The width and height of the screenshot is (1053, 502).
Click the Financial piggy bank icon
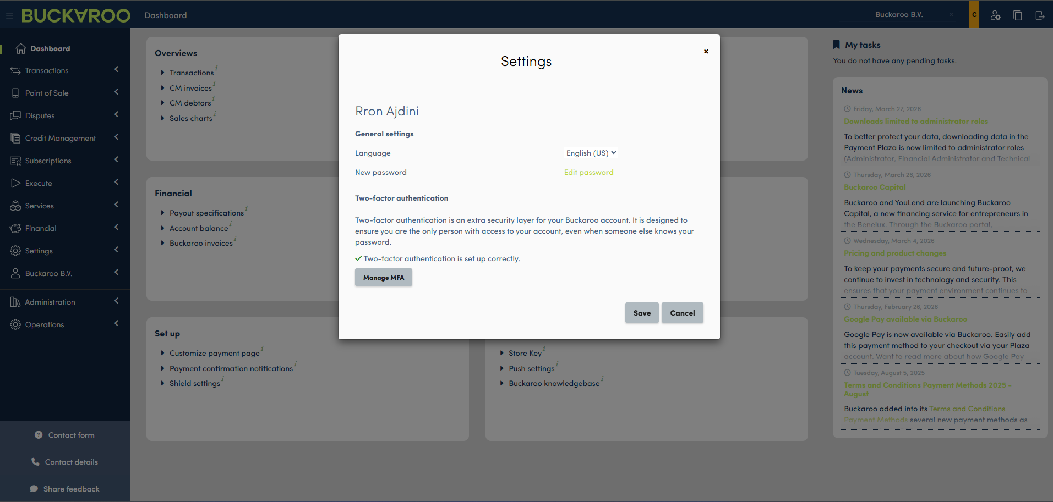click(x=15, y=228)
